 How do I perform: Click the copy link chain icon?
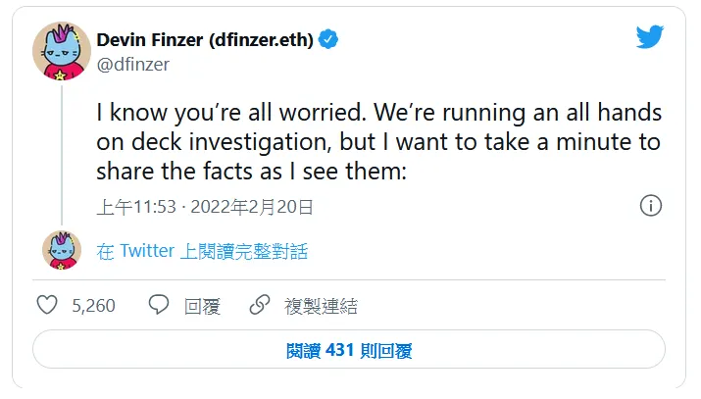260,306
